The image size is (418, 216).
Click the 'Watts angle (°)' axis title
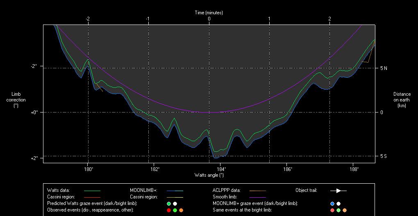point(209,175)
